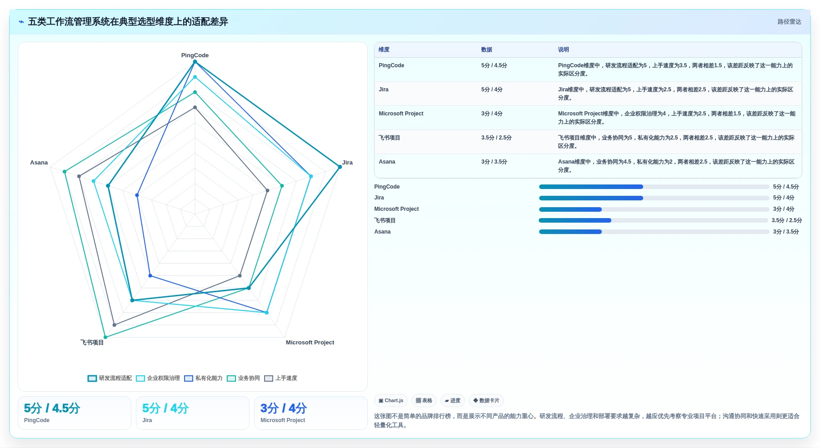Click the 数据 column header
820x448 pixels.
click(487, 50)
